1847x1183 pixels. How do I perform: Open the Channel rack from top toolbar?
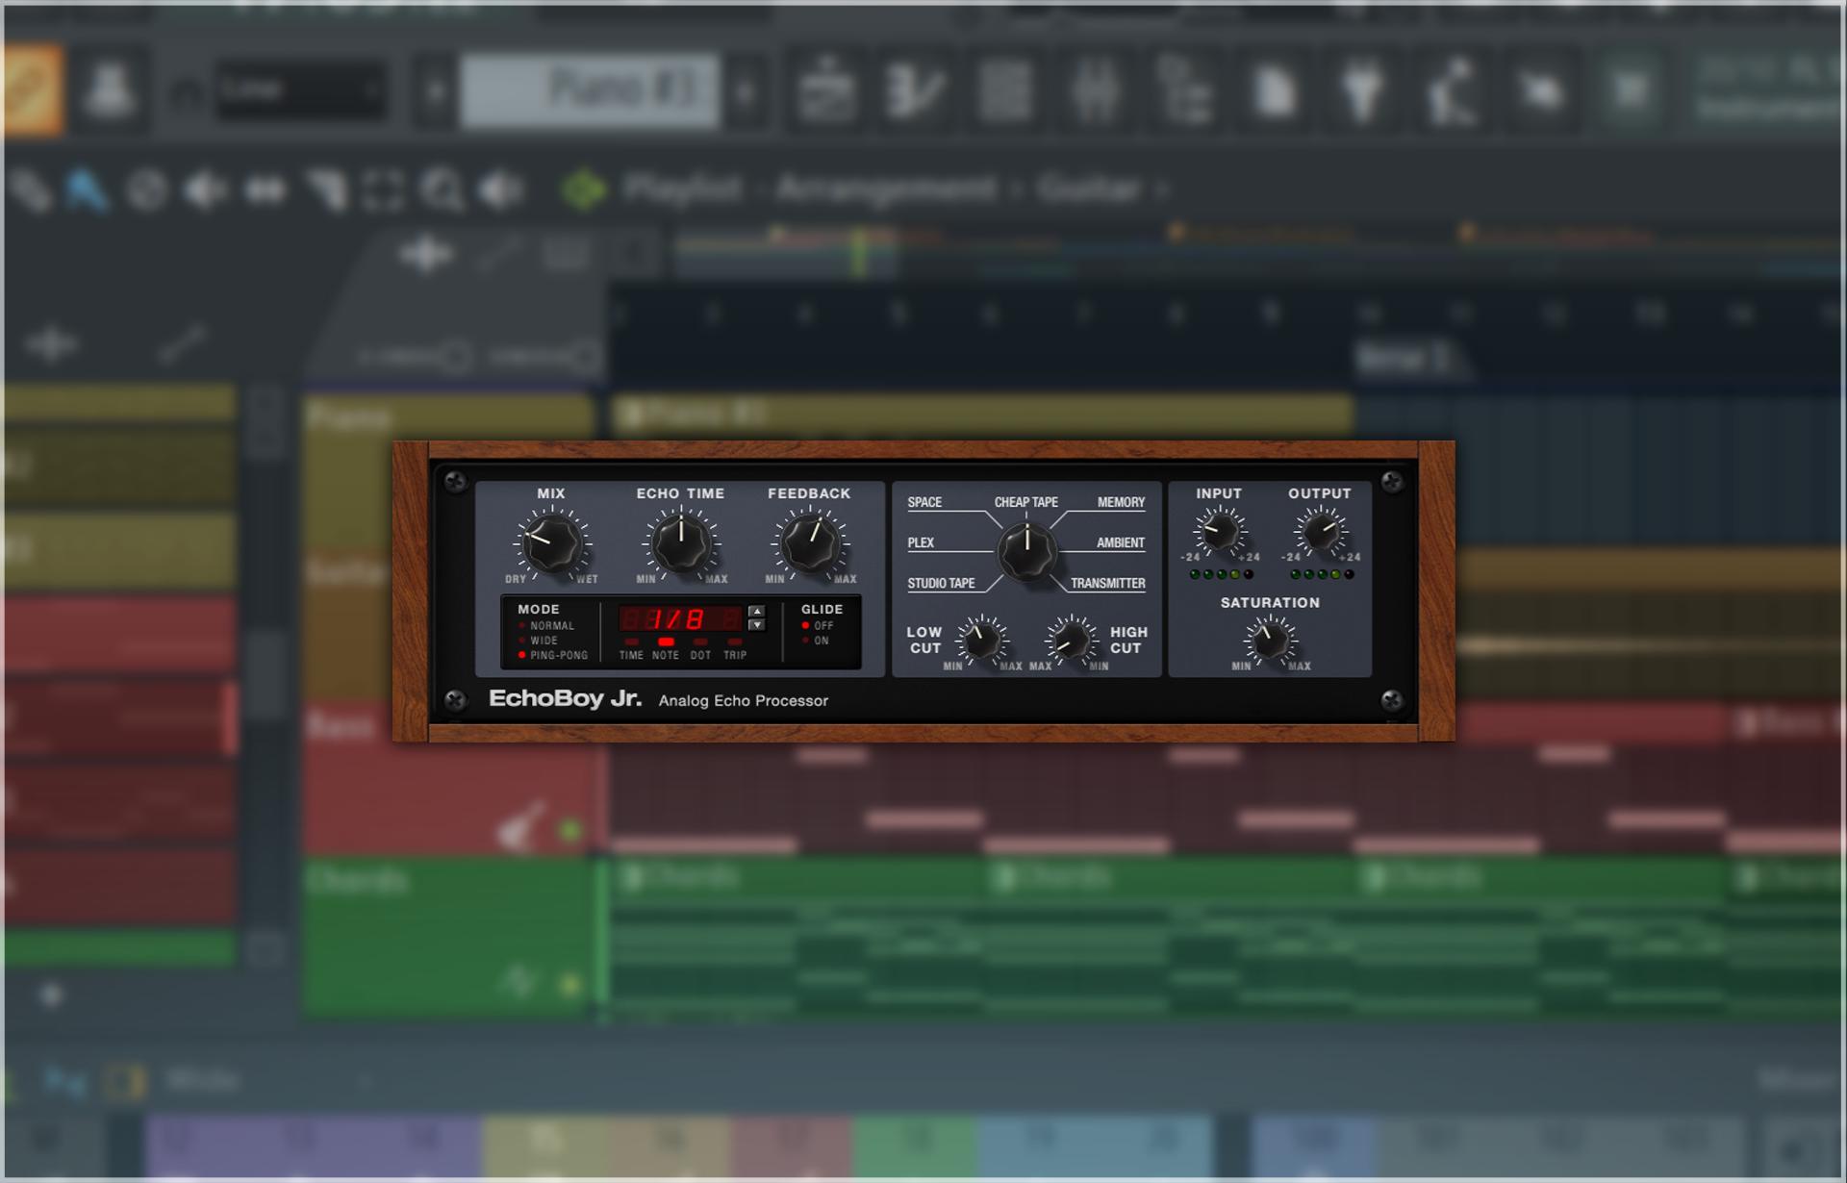pos(1005,90)
